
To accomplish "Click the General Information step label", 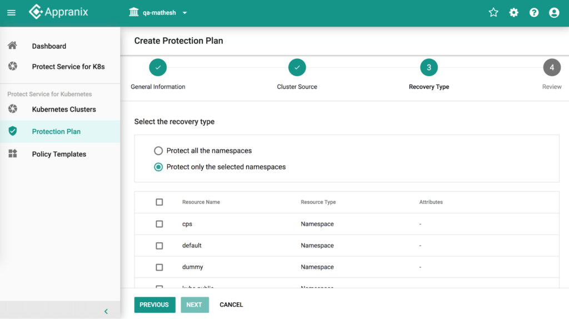I will coord(158,87).
